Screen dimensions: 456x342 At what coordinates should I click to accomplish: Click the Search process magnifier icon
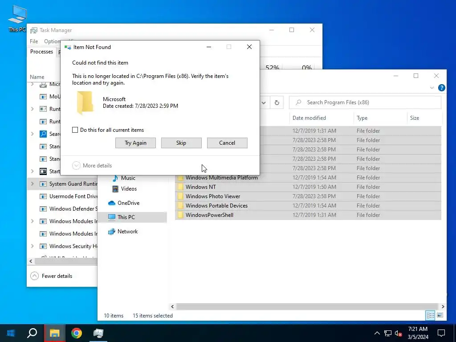click(x=43, y=134)
